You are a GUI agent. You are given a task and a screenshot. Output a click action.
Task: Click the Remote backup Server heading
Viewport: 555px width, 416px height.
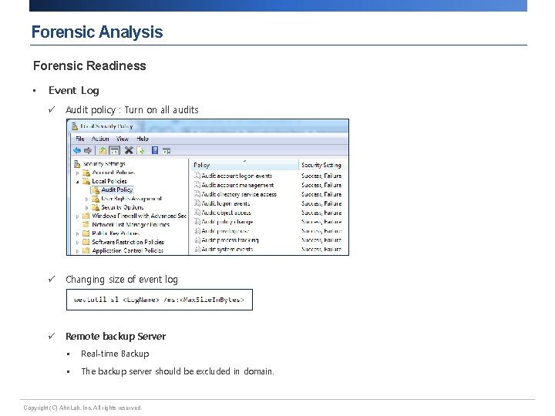coord(116,336)
